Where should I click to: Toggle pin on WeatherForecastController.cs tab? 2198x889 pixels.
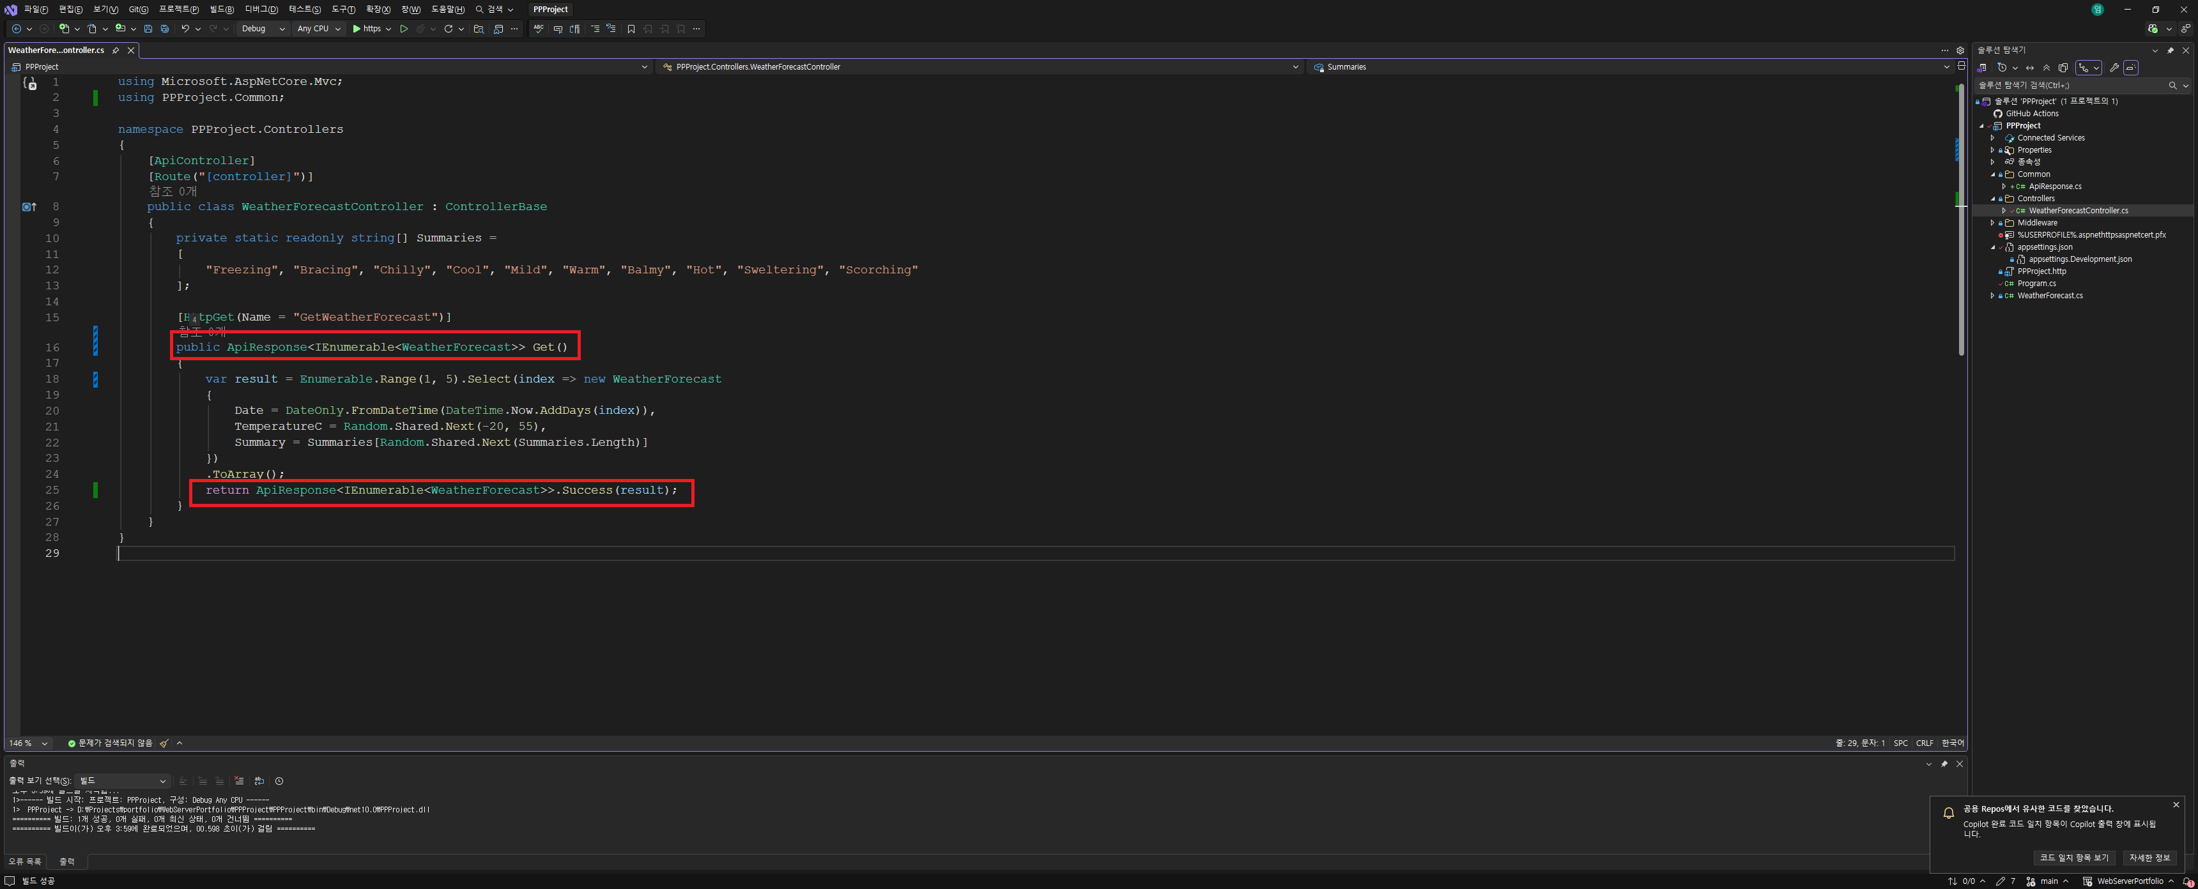point(116,50)
